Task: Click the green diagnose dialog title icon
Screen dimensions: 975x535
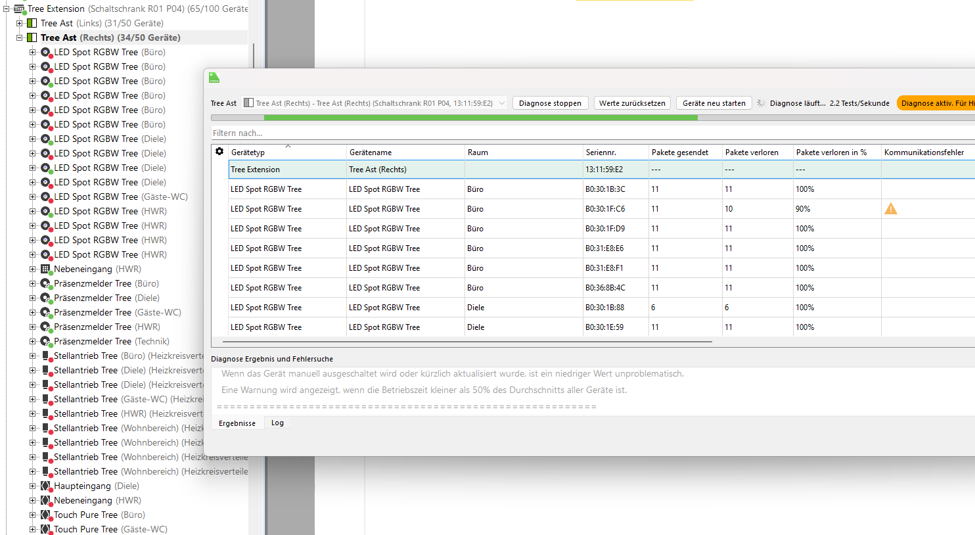Action: click(x=214, y=78)
